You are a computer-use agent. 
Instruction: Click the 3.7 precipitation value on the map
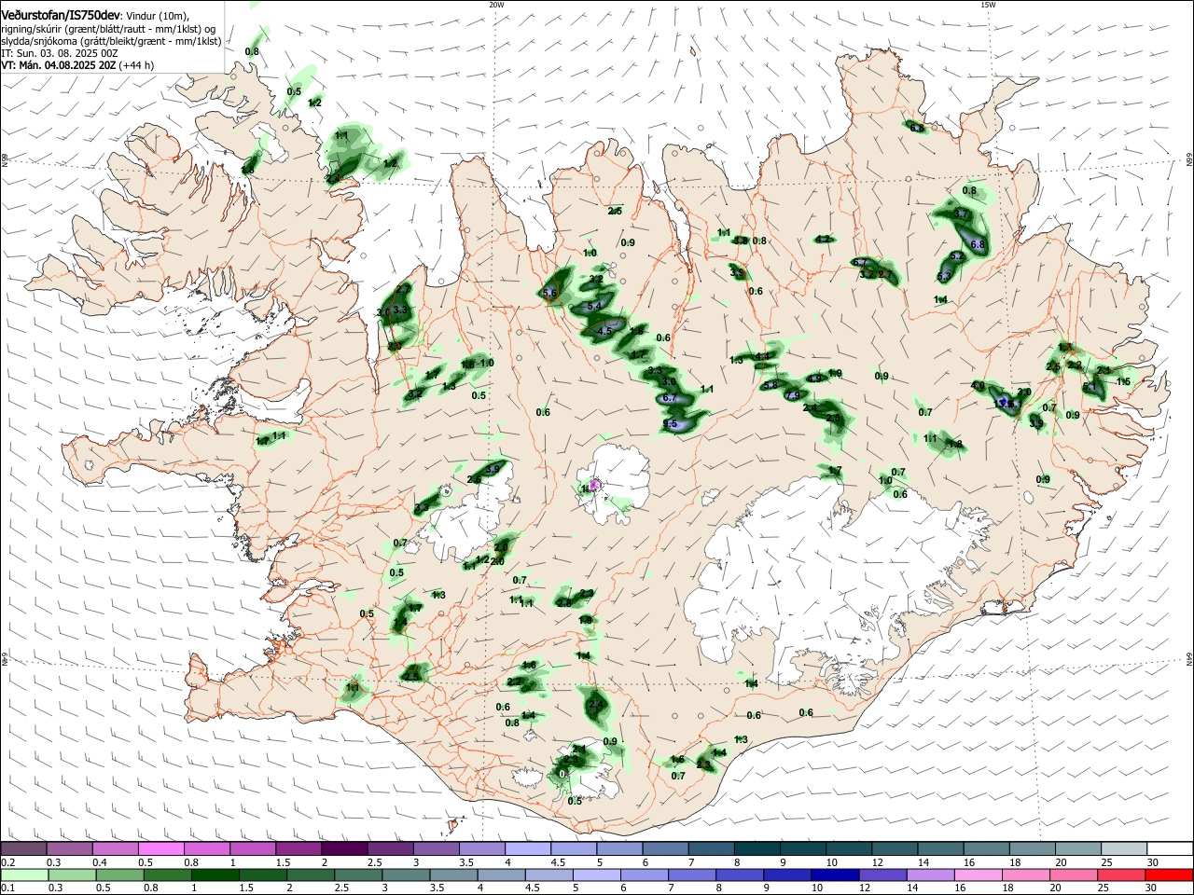tap(963, 213)
